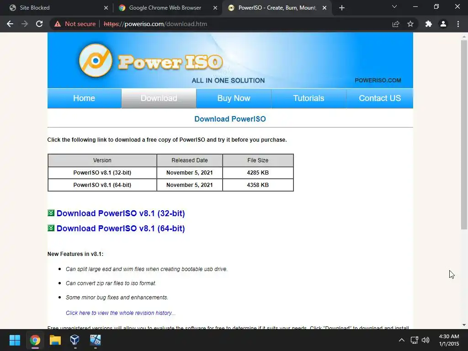Click the Released Date column header
This screenshot has height=351, width=468.
(190, 160)
